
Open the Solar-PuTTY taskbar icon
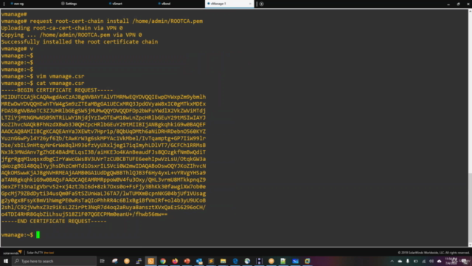coord(150,261)
